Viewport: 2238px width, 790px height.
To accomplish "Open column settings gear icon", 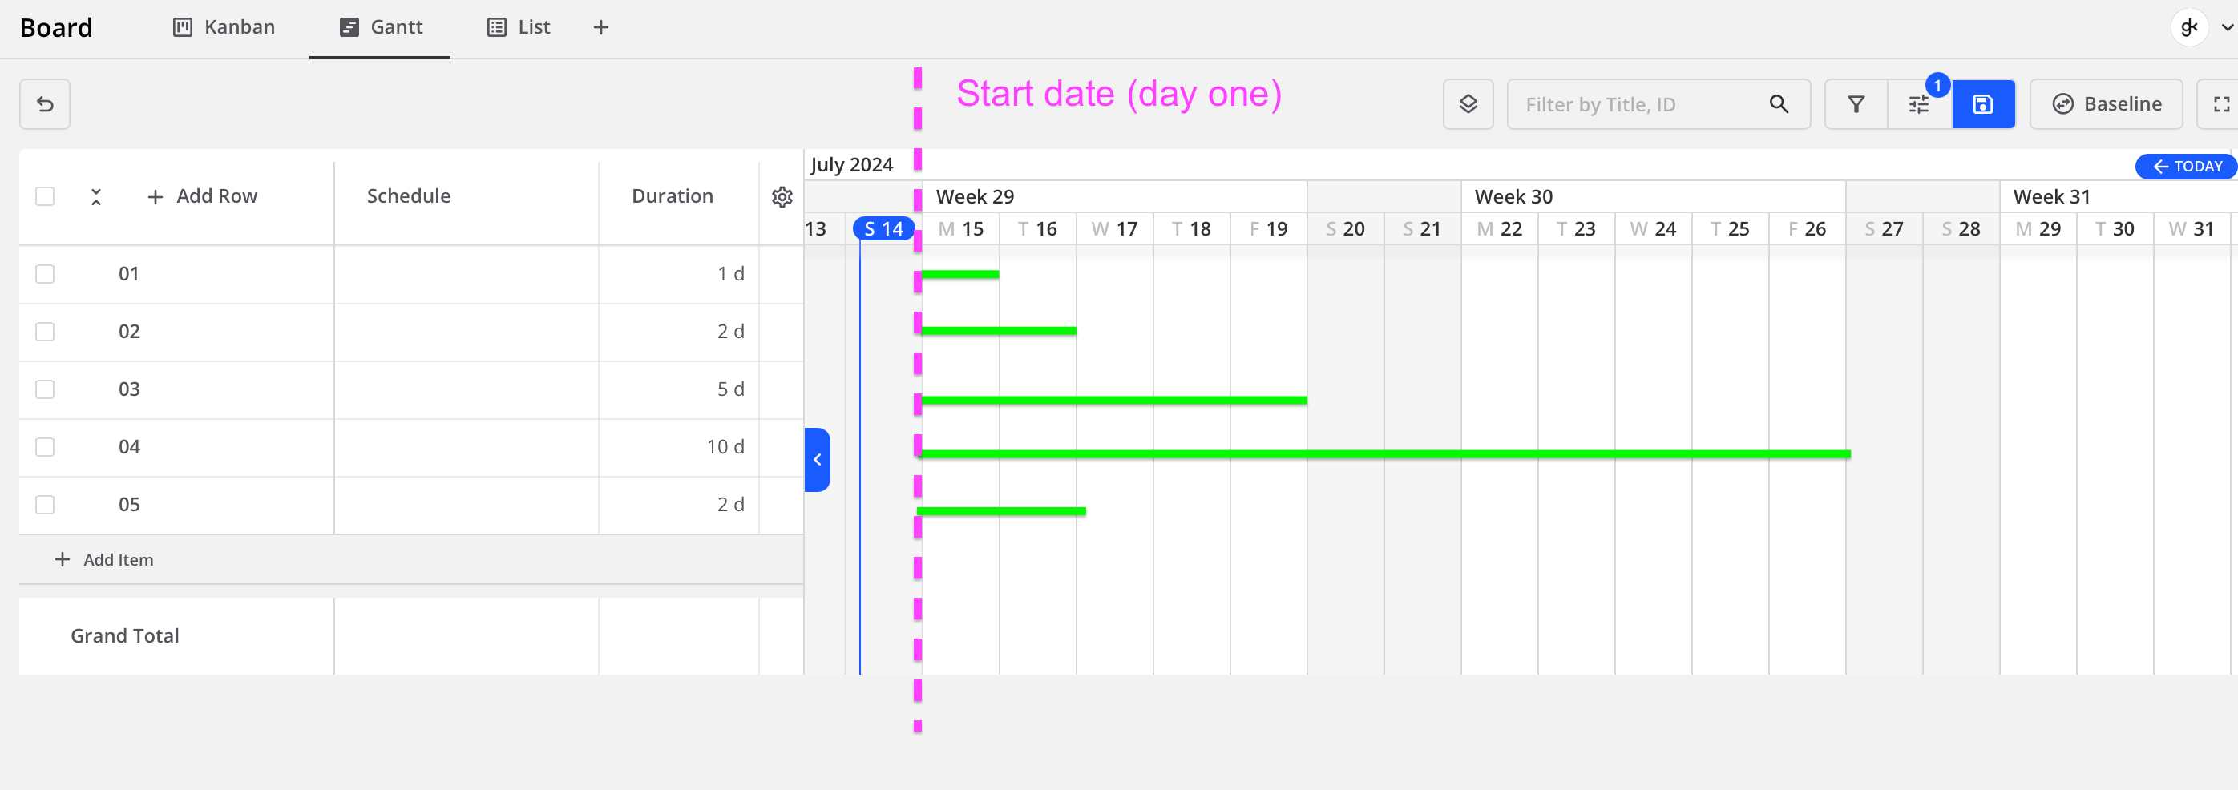I will pyautogui.click(x=782, y=196).
